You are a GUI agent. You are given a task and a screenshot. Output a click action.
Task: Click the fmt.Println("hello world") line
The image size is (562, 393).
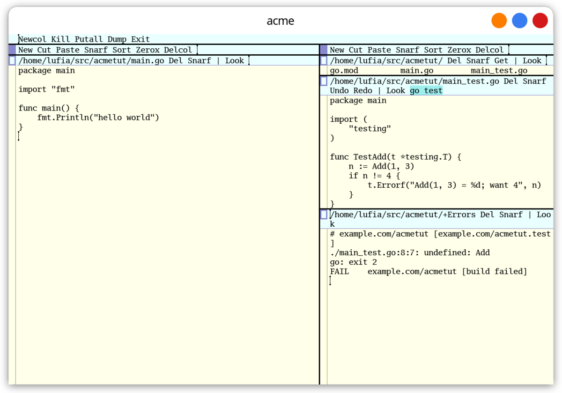point(98,118)
